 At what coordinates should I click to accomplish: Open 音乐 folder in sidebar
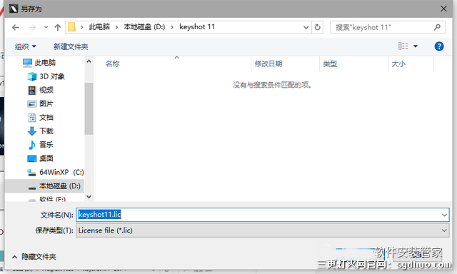tap(46, 145)
